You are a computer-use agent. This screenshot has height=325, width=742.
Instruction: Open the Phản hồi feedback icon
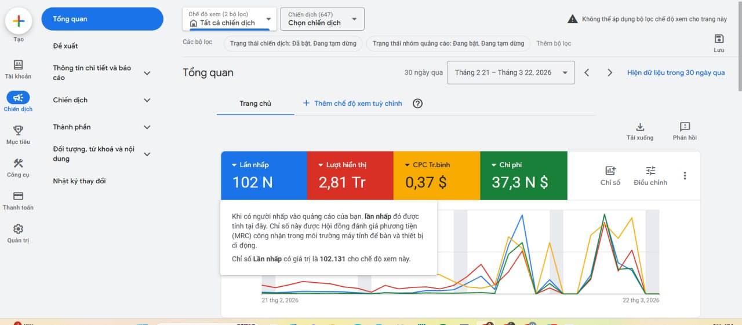(685, 127)
